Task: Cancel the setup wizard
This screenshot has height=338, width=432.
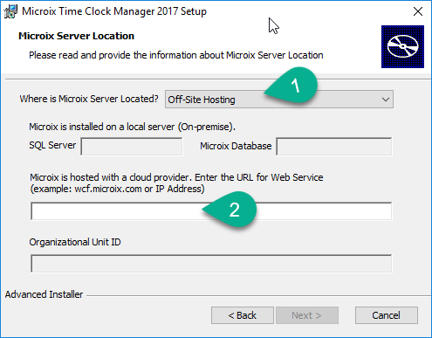Action: tap(387, 315)
